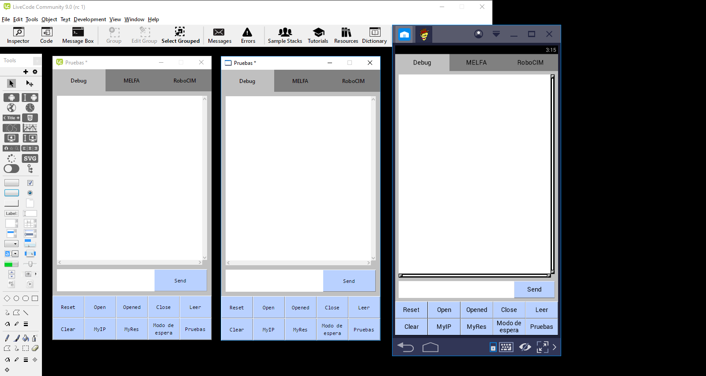Pick the segmented control widget

(x=30, y=148)
